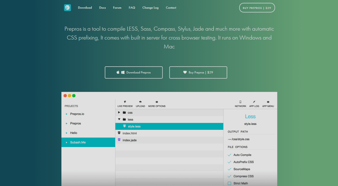Collapse the less folder arrow

point(119,119)
